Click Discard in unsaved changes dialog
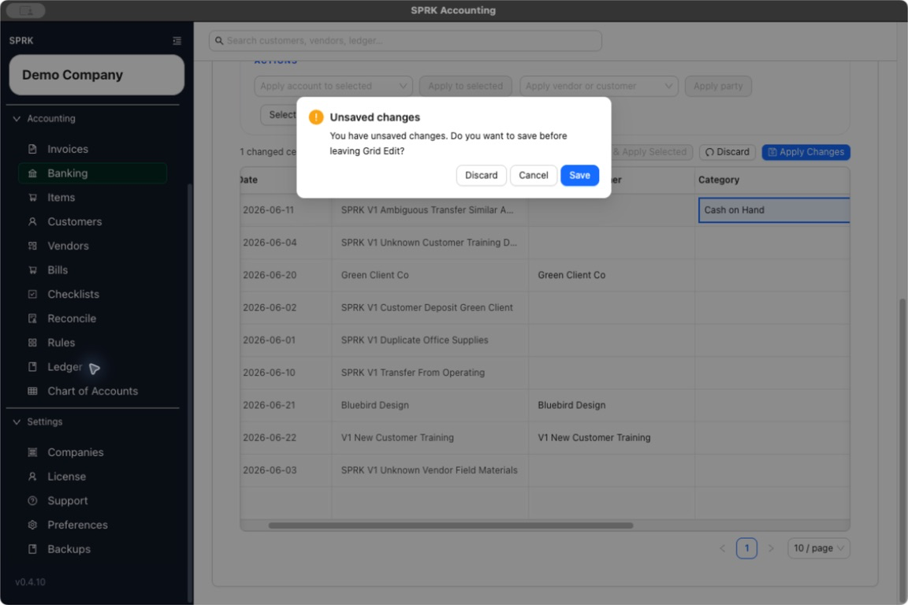The width and height of the screenshot is (908, 605). point(482,176)
